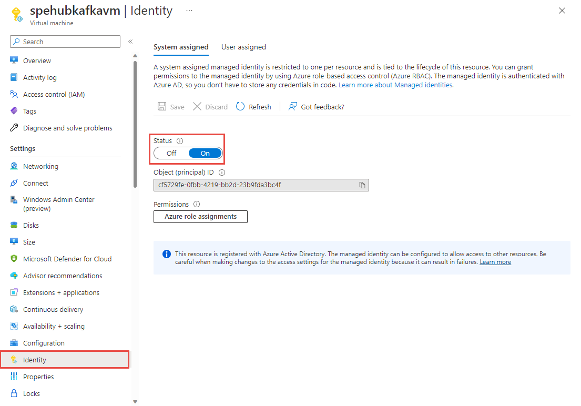581x406 pixels.
Task: Discard pending identity changes
Action: [210, 106]
